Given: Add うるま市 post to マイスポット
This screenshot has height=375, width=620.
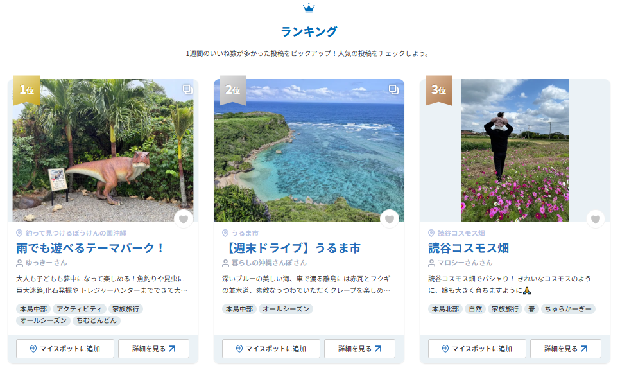Looking at the screenshot, I should (x=271, y=349).
